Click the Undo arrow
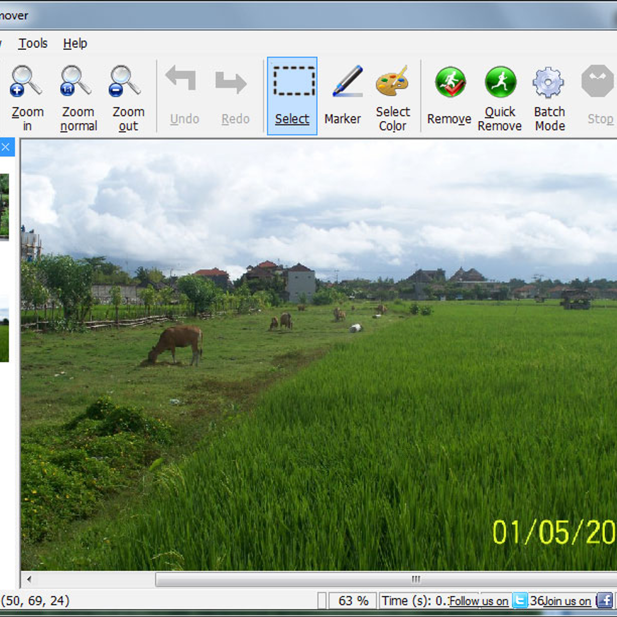This screenshot has width=617, height=617. coord(184,97)
